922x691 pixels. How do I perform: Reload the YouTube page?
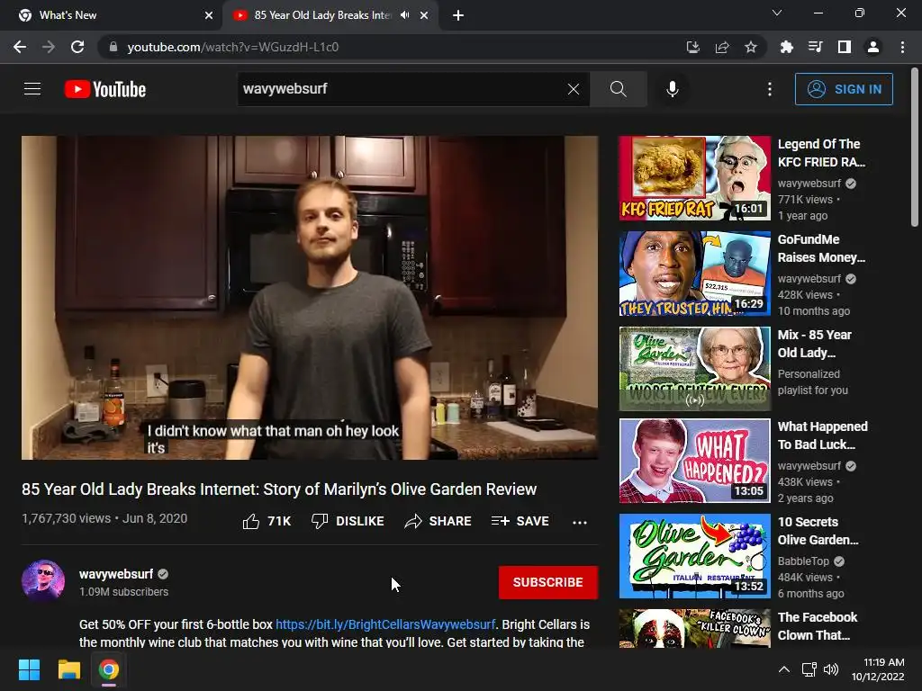pyautogui.click(x=77, y=47)
